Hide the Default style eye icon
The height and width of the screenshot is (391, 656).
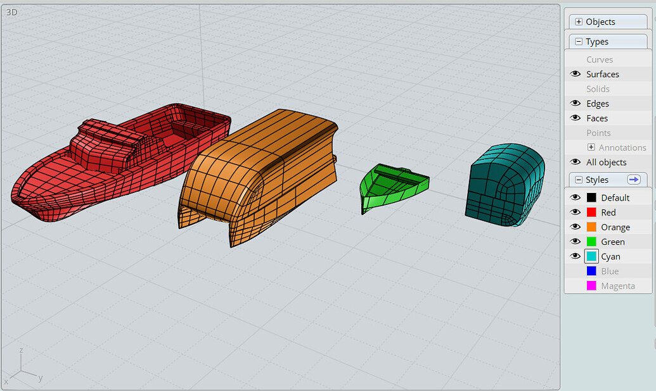tap(576, 197)
